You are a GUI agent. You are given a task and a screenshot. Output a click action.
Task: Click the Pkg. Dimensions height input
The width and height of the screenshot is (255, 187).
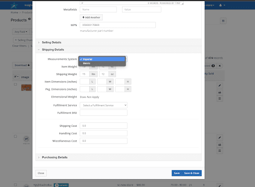[x=120, y=89]
